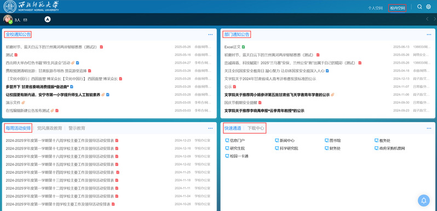Open 教务处 quick link
The image size is (437, 211).
point(383,140)
